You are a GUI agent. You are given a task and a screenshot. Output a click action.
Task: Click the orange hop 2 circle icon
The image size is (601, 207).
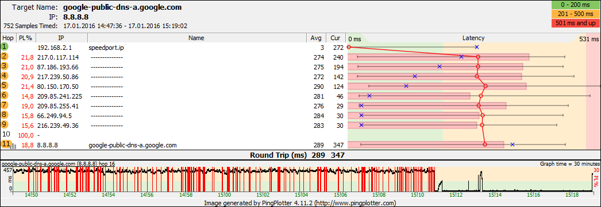point(4,57)
